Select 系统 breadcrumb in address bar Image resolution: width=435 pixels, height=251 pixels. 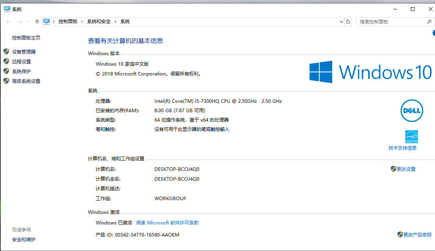click(125, 22)
